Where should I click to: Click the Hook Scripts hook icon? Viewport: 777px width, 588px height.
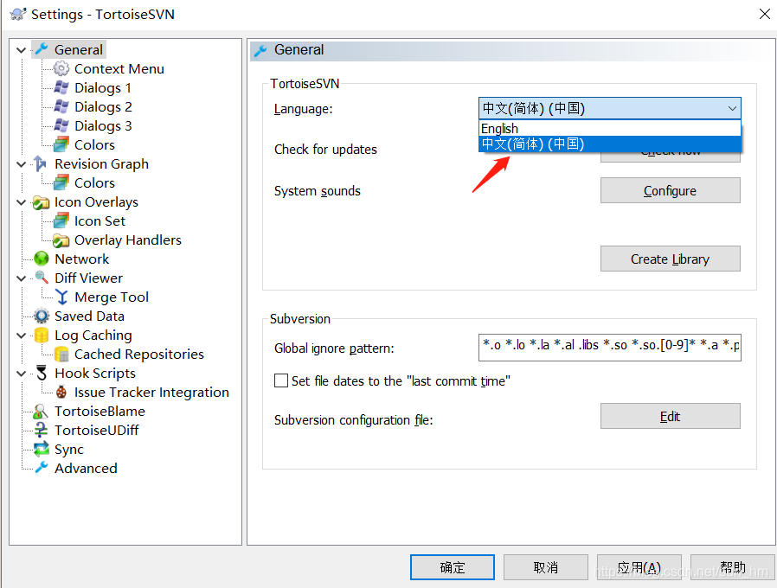[42, 373]
